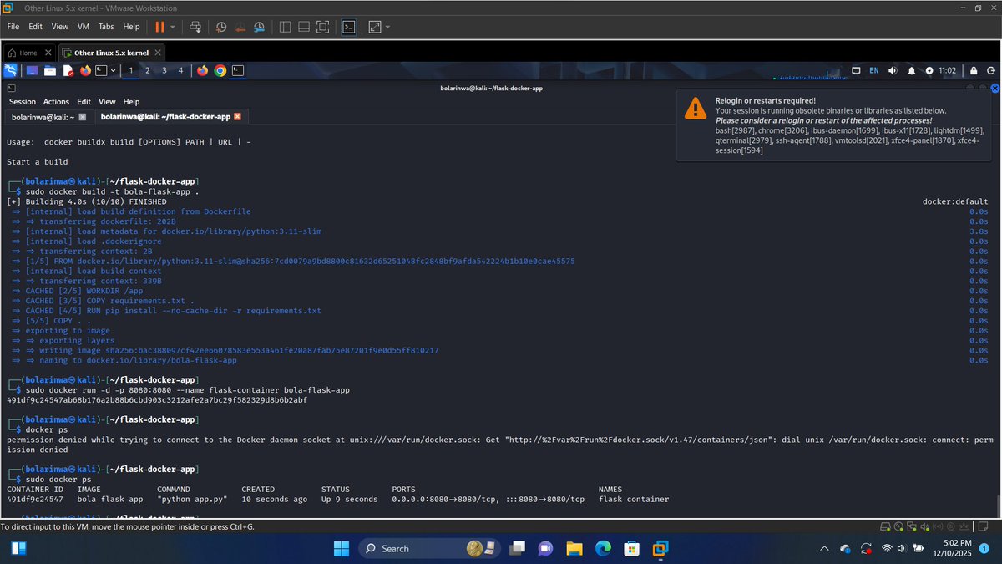The width and height of the screenshot is (1002, 564).
Task: Open the snapshot manager wrench-clock icon
Action: pyautogui.click(x=259, y=27)
